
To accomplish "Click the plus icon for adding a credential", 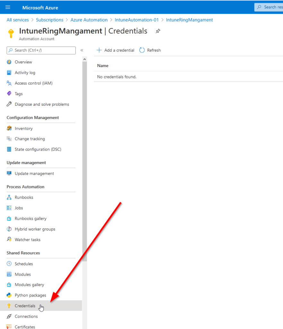I will pos(99,50).
